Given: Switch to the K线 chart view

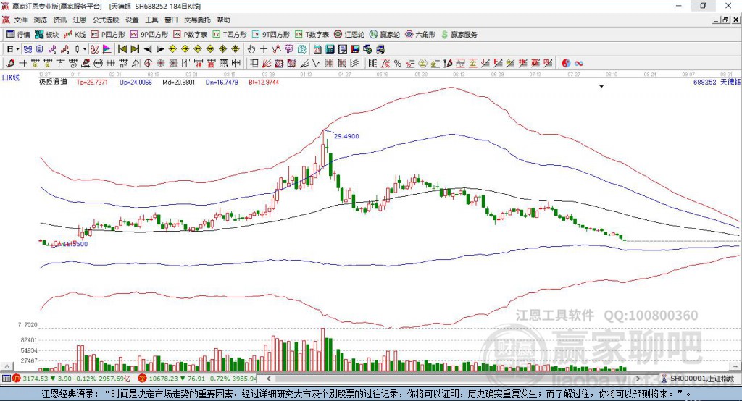Looking at the screenshot, I should (75, 35).
